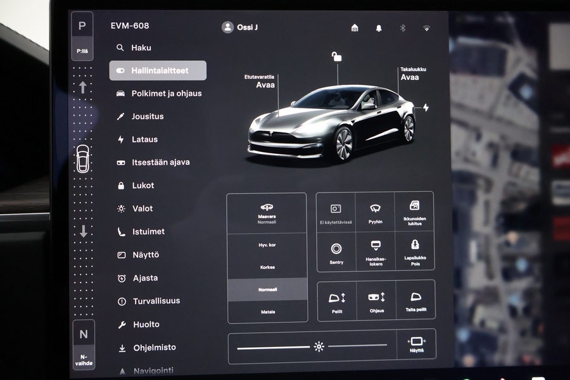
Task: Adjust Ohjaus steering tile
Action: coord(377,301)
